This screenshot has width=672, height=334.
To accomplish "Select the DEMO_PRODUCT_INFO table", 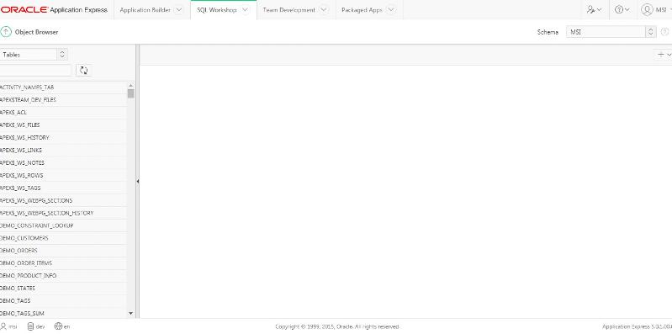I will pos(63,276).
